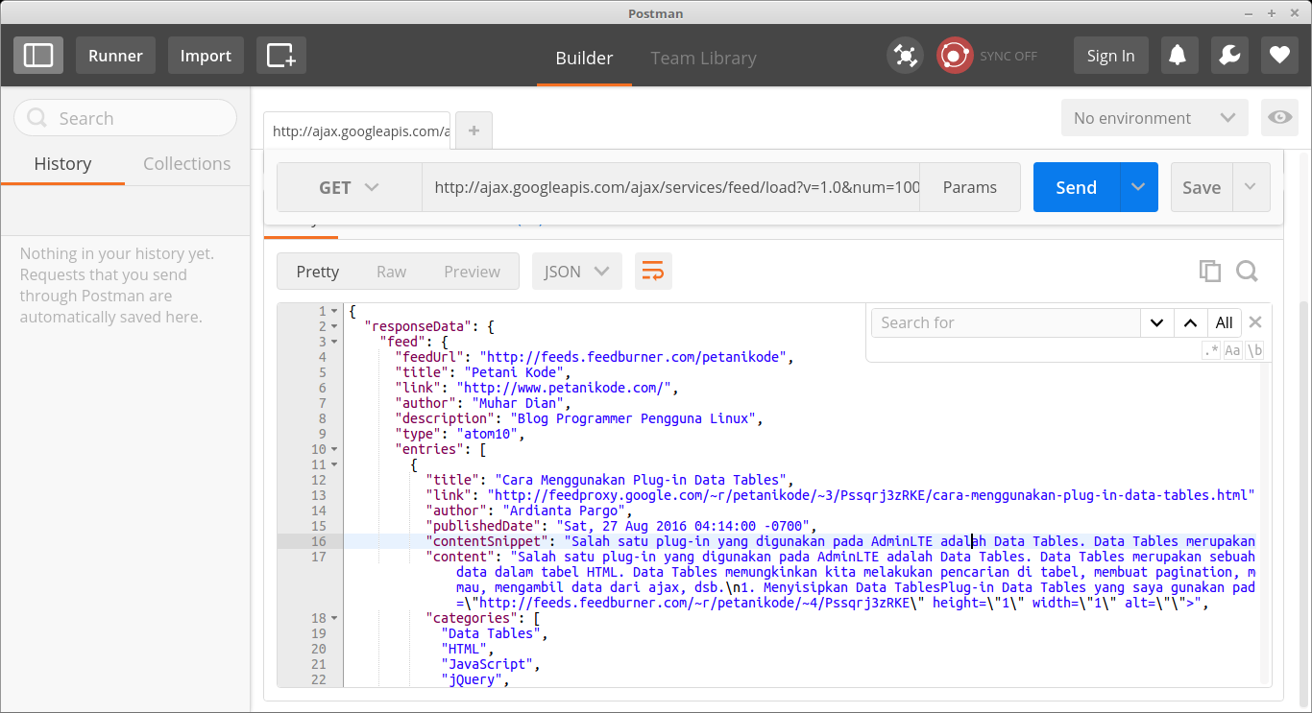Enable regex search option
The image size is (1312, 713).
click(1211, 351)
